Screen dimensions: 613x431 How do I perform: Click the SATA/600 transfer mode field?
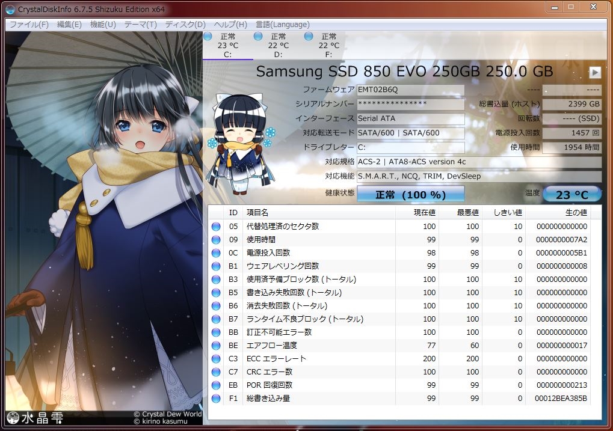[x=410, y=133]
